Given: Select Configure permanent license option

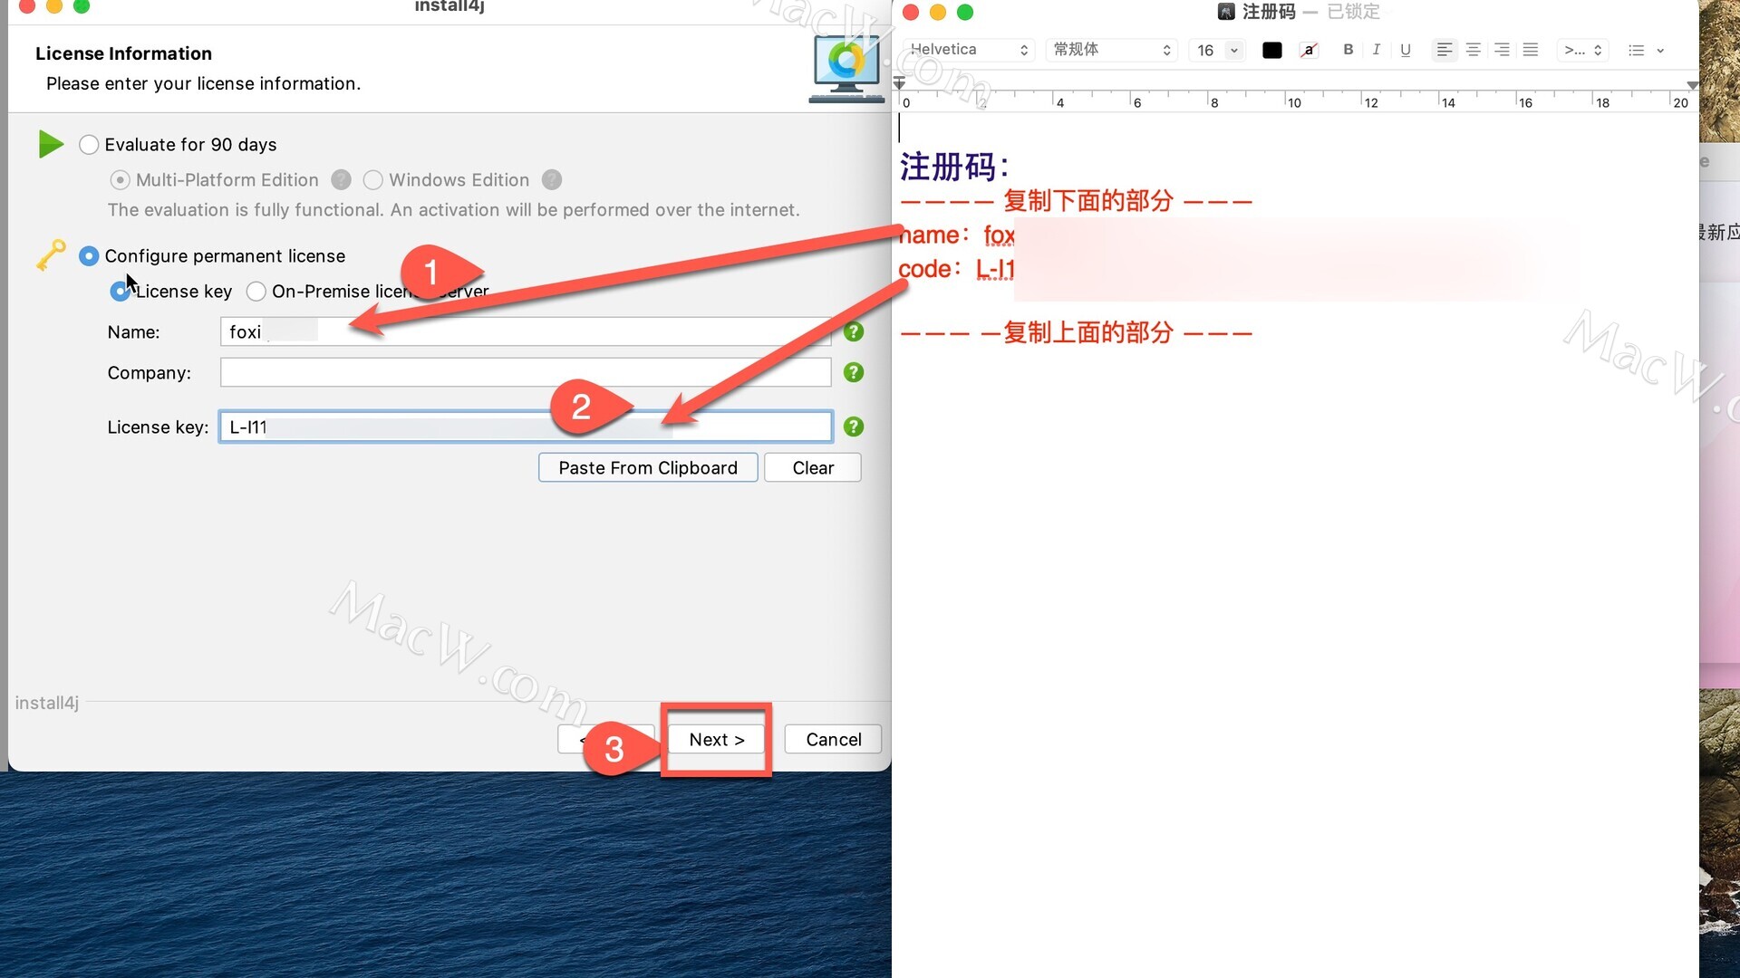Looking at the screenshot, I should tap(88, 256).
